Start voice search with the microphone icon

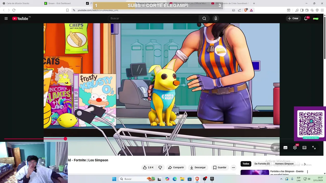(x=216, y=18)
